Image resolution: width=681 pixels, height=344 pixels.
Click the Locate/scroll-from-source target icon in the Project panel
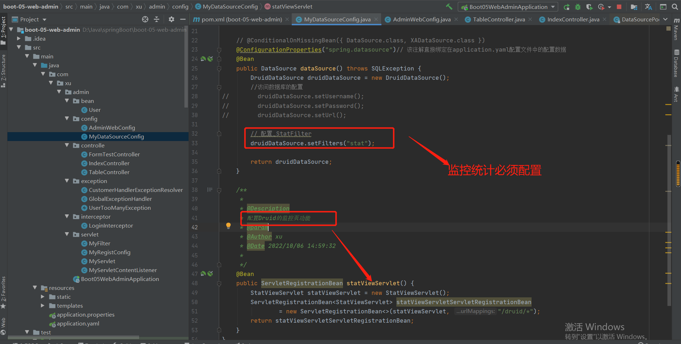[145, 19]
